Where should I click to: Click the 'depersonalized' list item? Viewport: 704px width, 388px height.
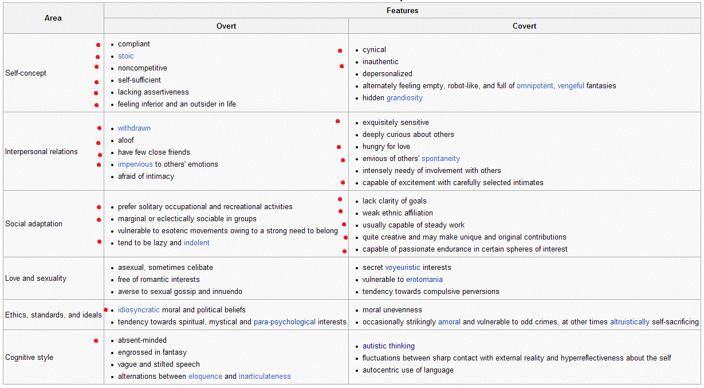coord(387,74)
